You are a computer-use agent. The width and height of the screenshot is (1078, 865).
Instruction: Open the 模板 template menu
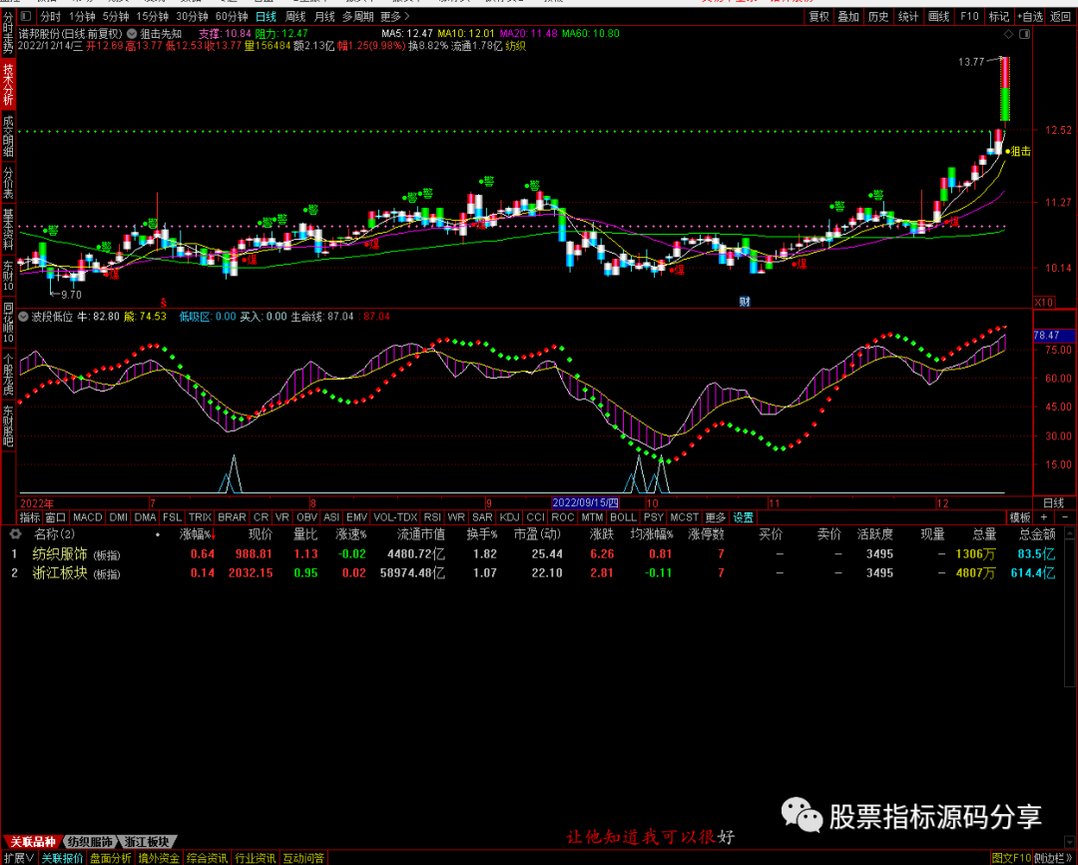click(x=1019, y=517)
